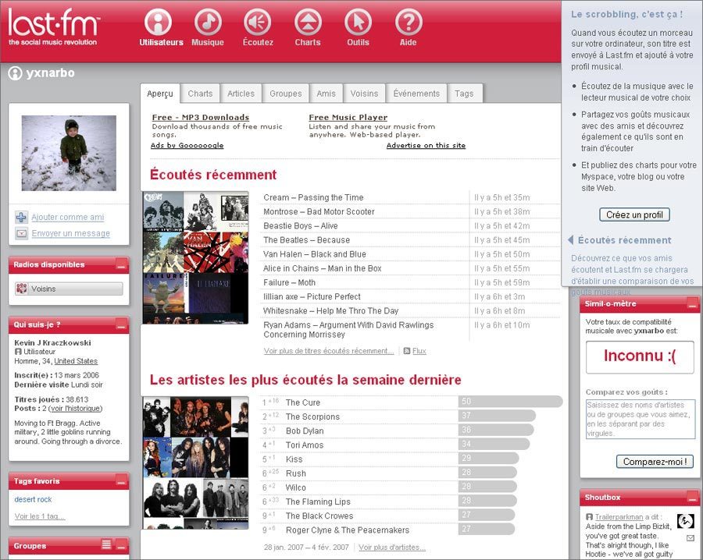This screenshot has width=703, height=560.
Task: Collapse the Shoutbox panel
Action: (x=692, y=498)
